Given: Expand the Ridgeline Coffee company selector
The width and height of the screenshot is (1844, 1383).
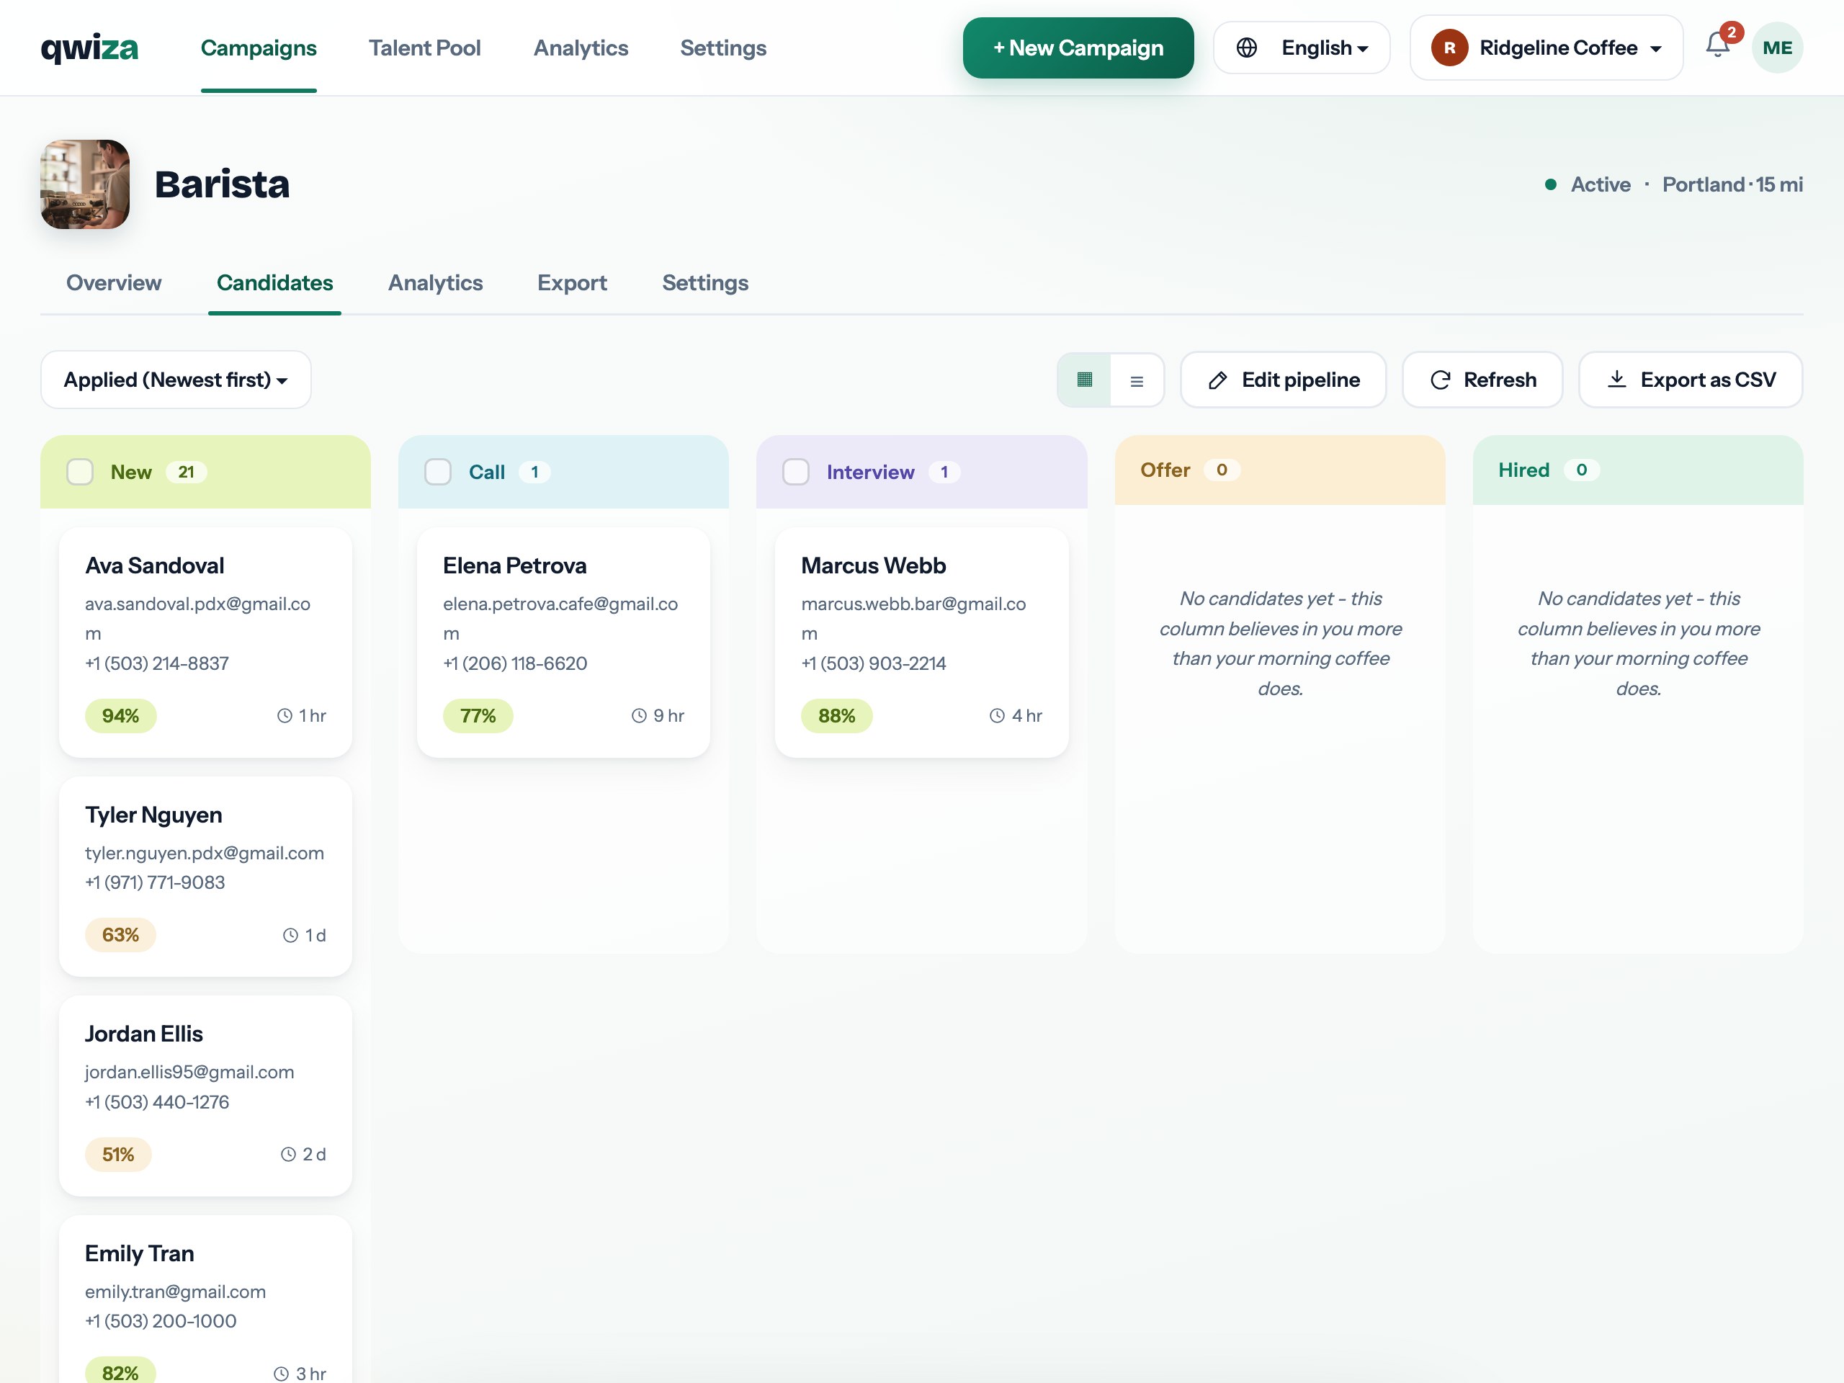Looking at the screenshot, I should [1547, 48].
